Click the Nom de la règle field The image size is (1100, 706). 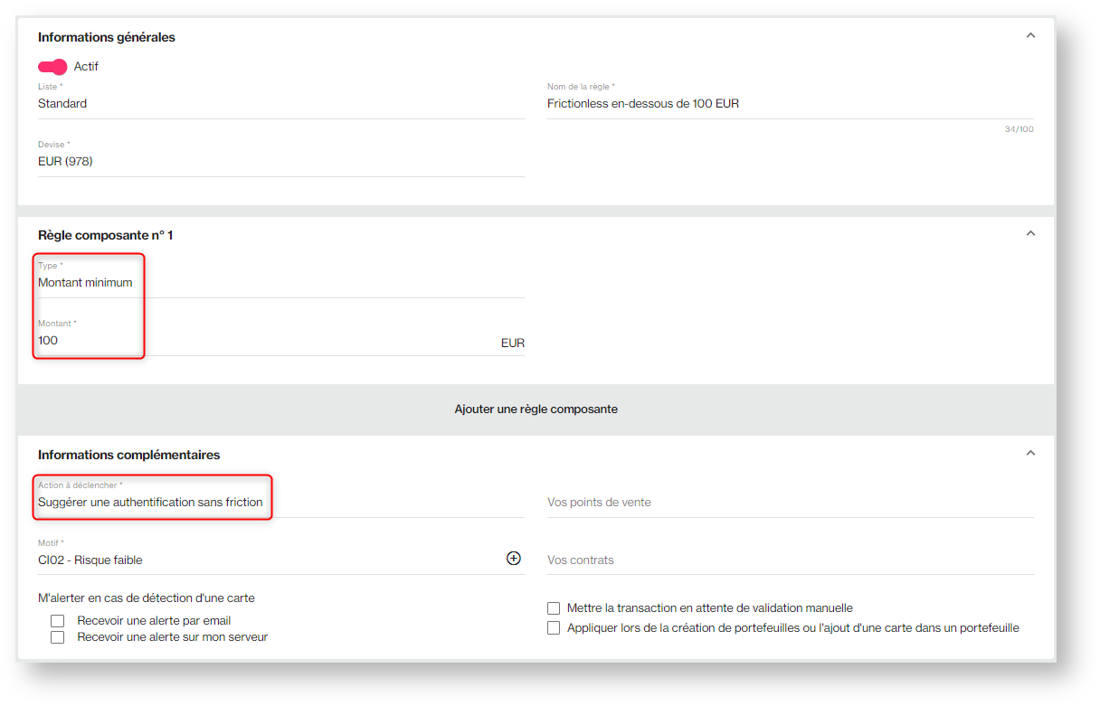[x=791, y=104]
